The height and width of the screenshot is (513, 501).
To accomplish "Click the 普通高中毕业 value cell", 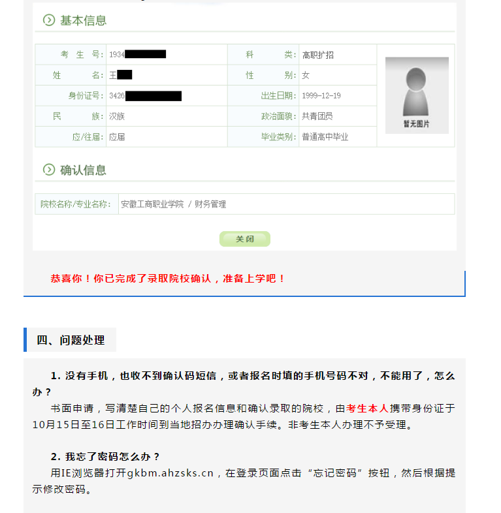I will pos(325,137).
